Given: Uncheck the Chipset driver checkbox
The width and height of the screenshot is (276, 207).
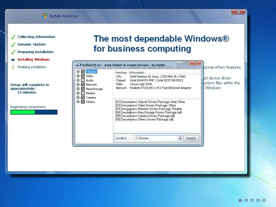Looking at the screenshot, I should pyautogui.click(x=83, y=72).
